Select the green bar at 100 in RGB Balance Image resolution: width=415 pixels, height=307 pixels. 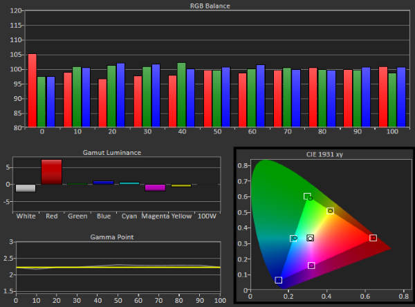pos(392,100)
